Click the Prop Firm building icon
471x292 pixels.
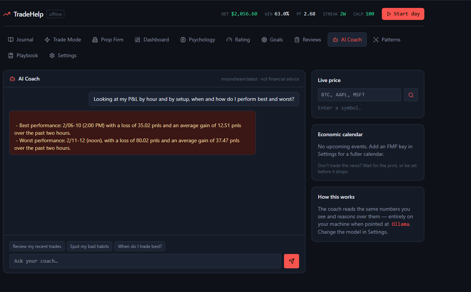tap(94, 40)
